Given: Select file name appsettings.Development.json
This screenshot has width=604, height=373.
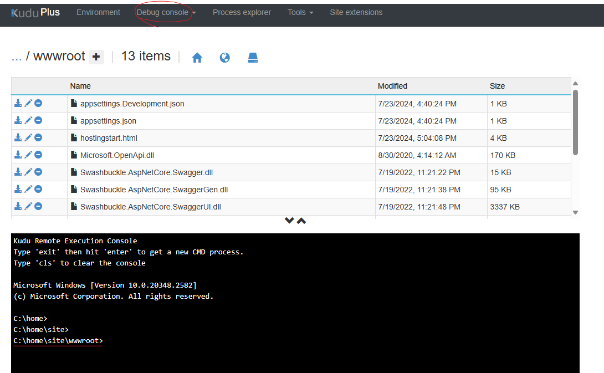Looking at the screenshot, I should [x=132, y=104].
